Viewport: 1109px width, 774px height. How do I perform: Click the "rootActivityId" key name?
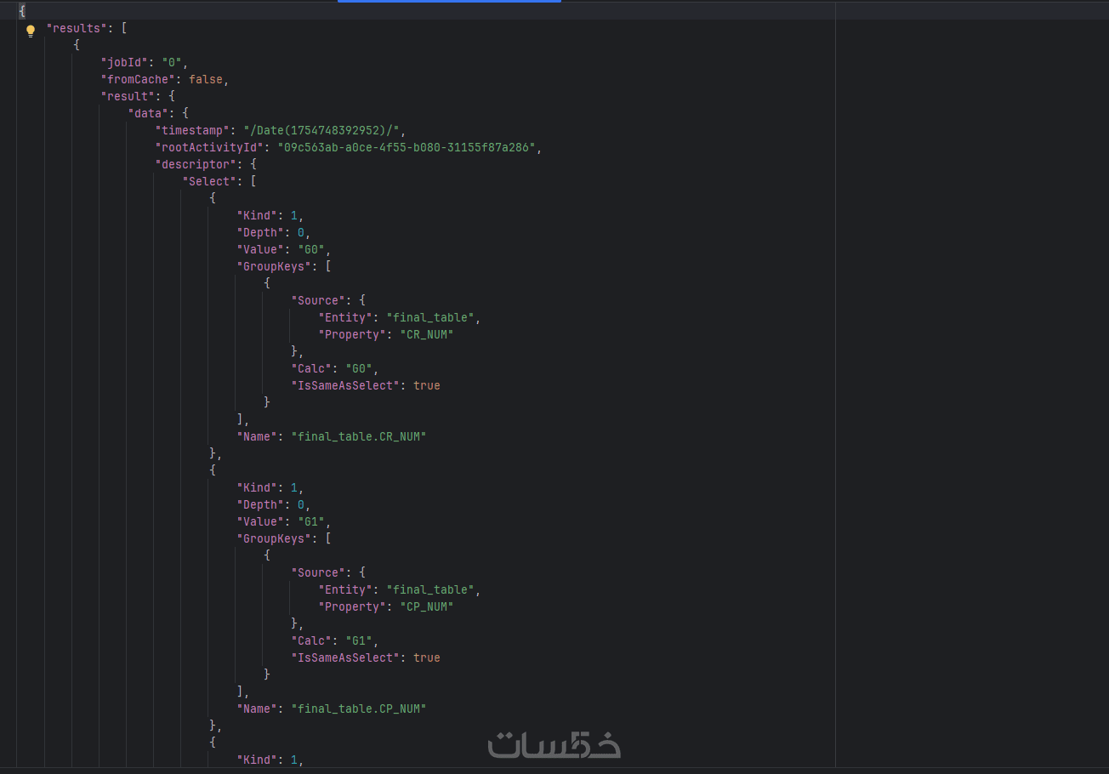pyautogui.click(x=213, y=147)
